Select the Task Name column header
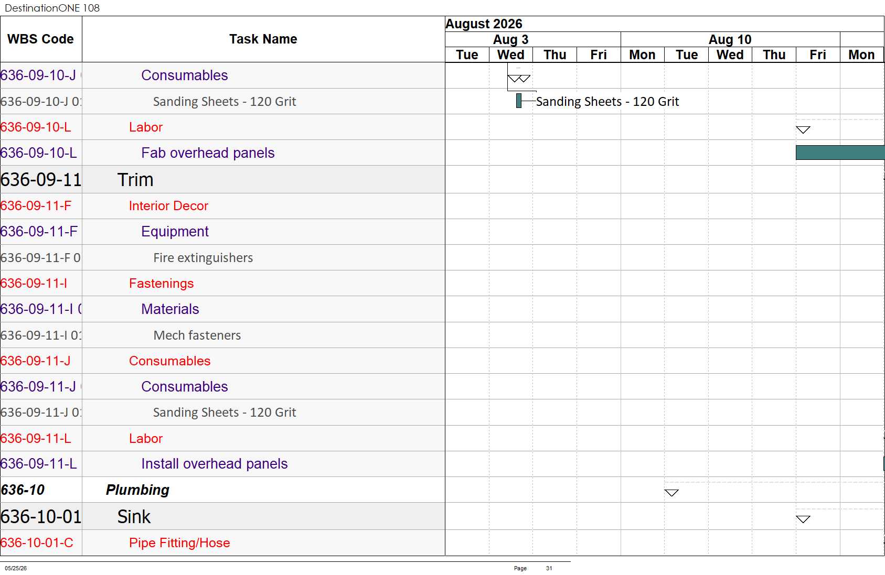Viewport: 885px width, 575px height. pos(263,39)
